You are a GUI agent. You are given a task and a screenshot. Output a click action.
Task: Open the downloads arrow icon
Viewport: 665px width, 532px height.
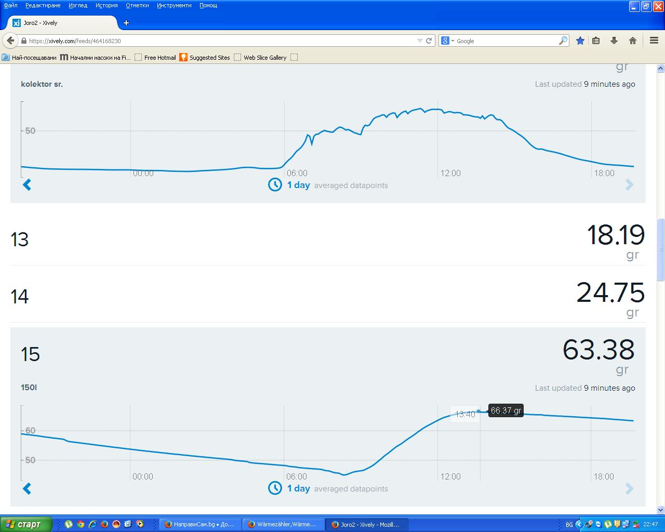tap(614, 41)
